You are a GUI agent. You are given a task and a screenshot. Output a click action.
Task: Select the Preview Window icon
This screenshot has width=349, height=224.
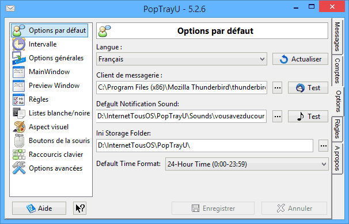pyautogui.click(x=18, y=86)
